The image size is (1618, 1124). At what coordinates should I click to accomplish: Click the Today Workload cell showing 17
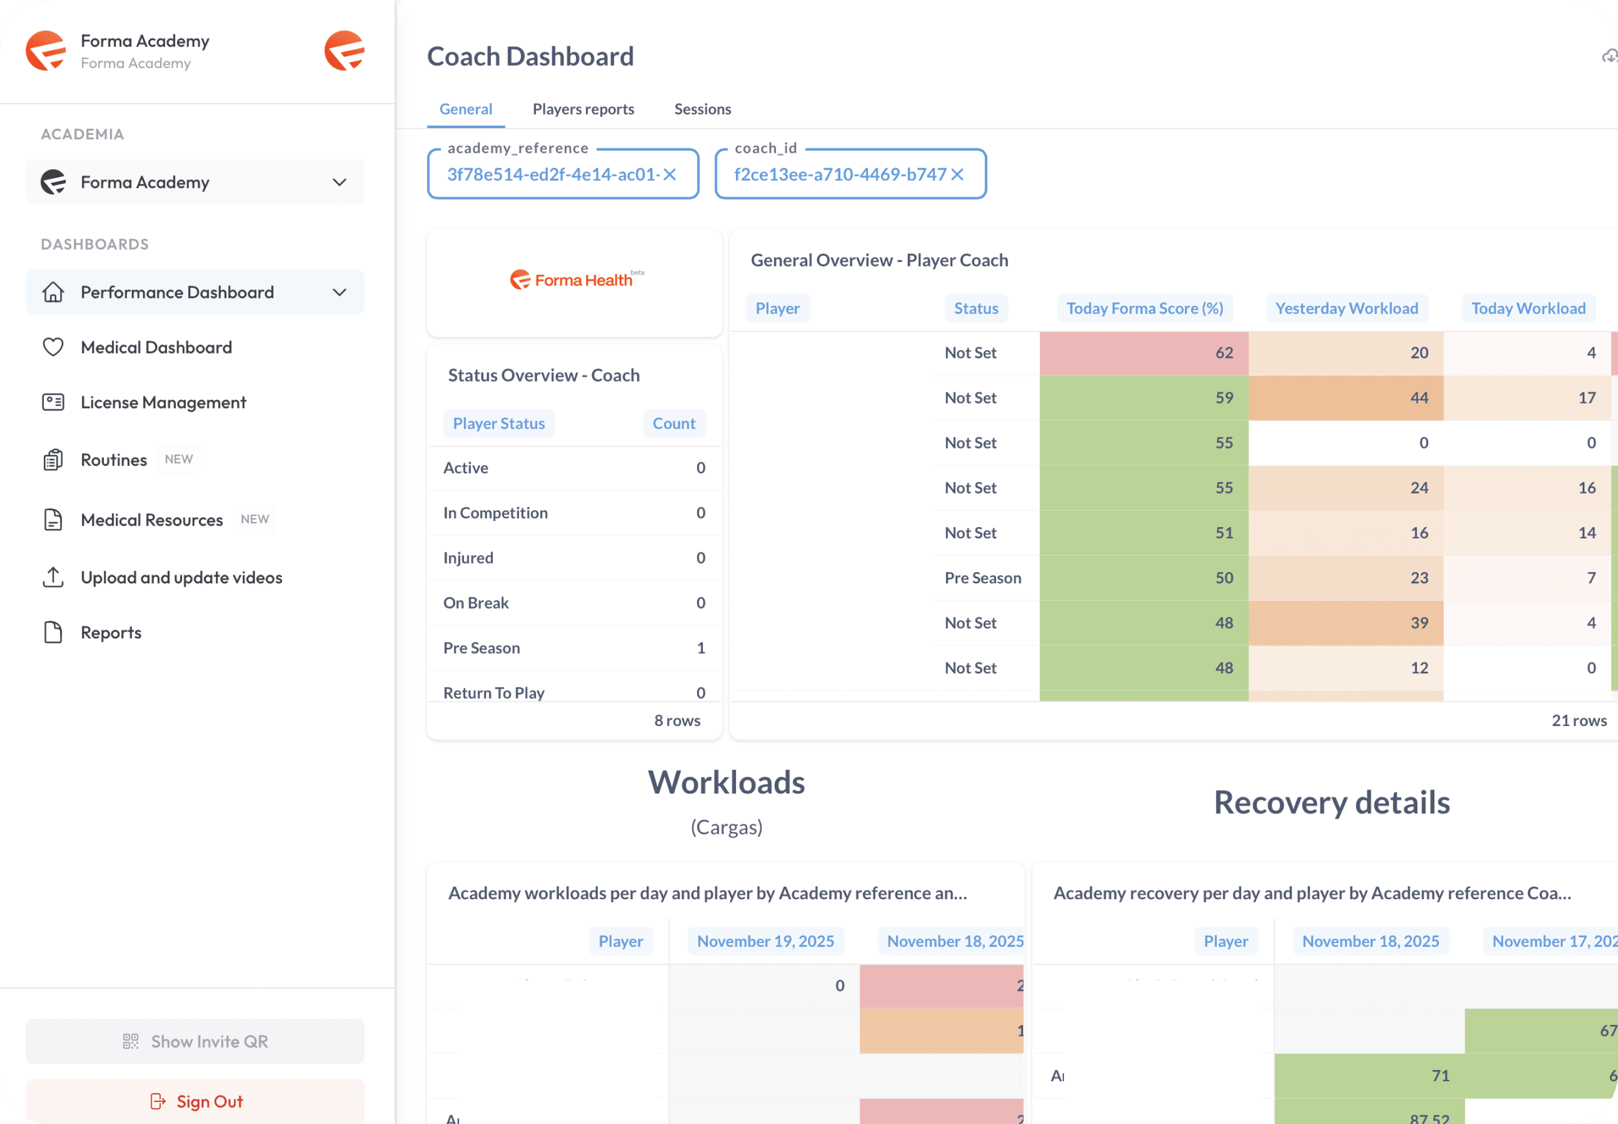[1527, 398]
